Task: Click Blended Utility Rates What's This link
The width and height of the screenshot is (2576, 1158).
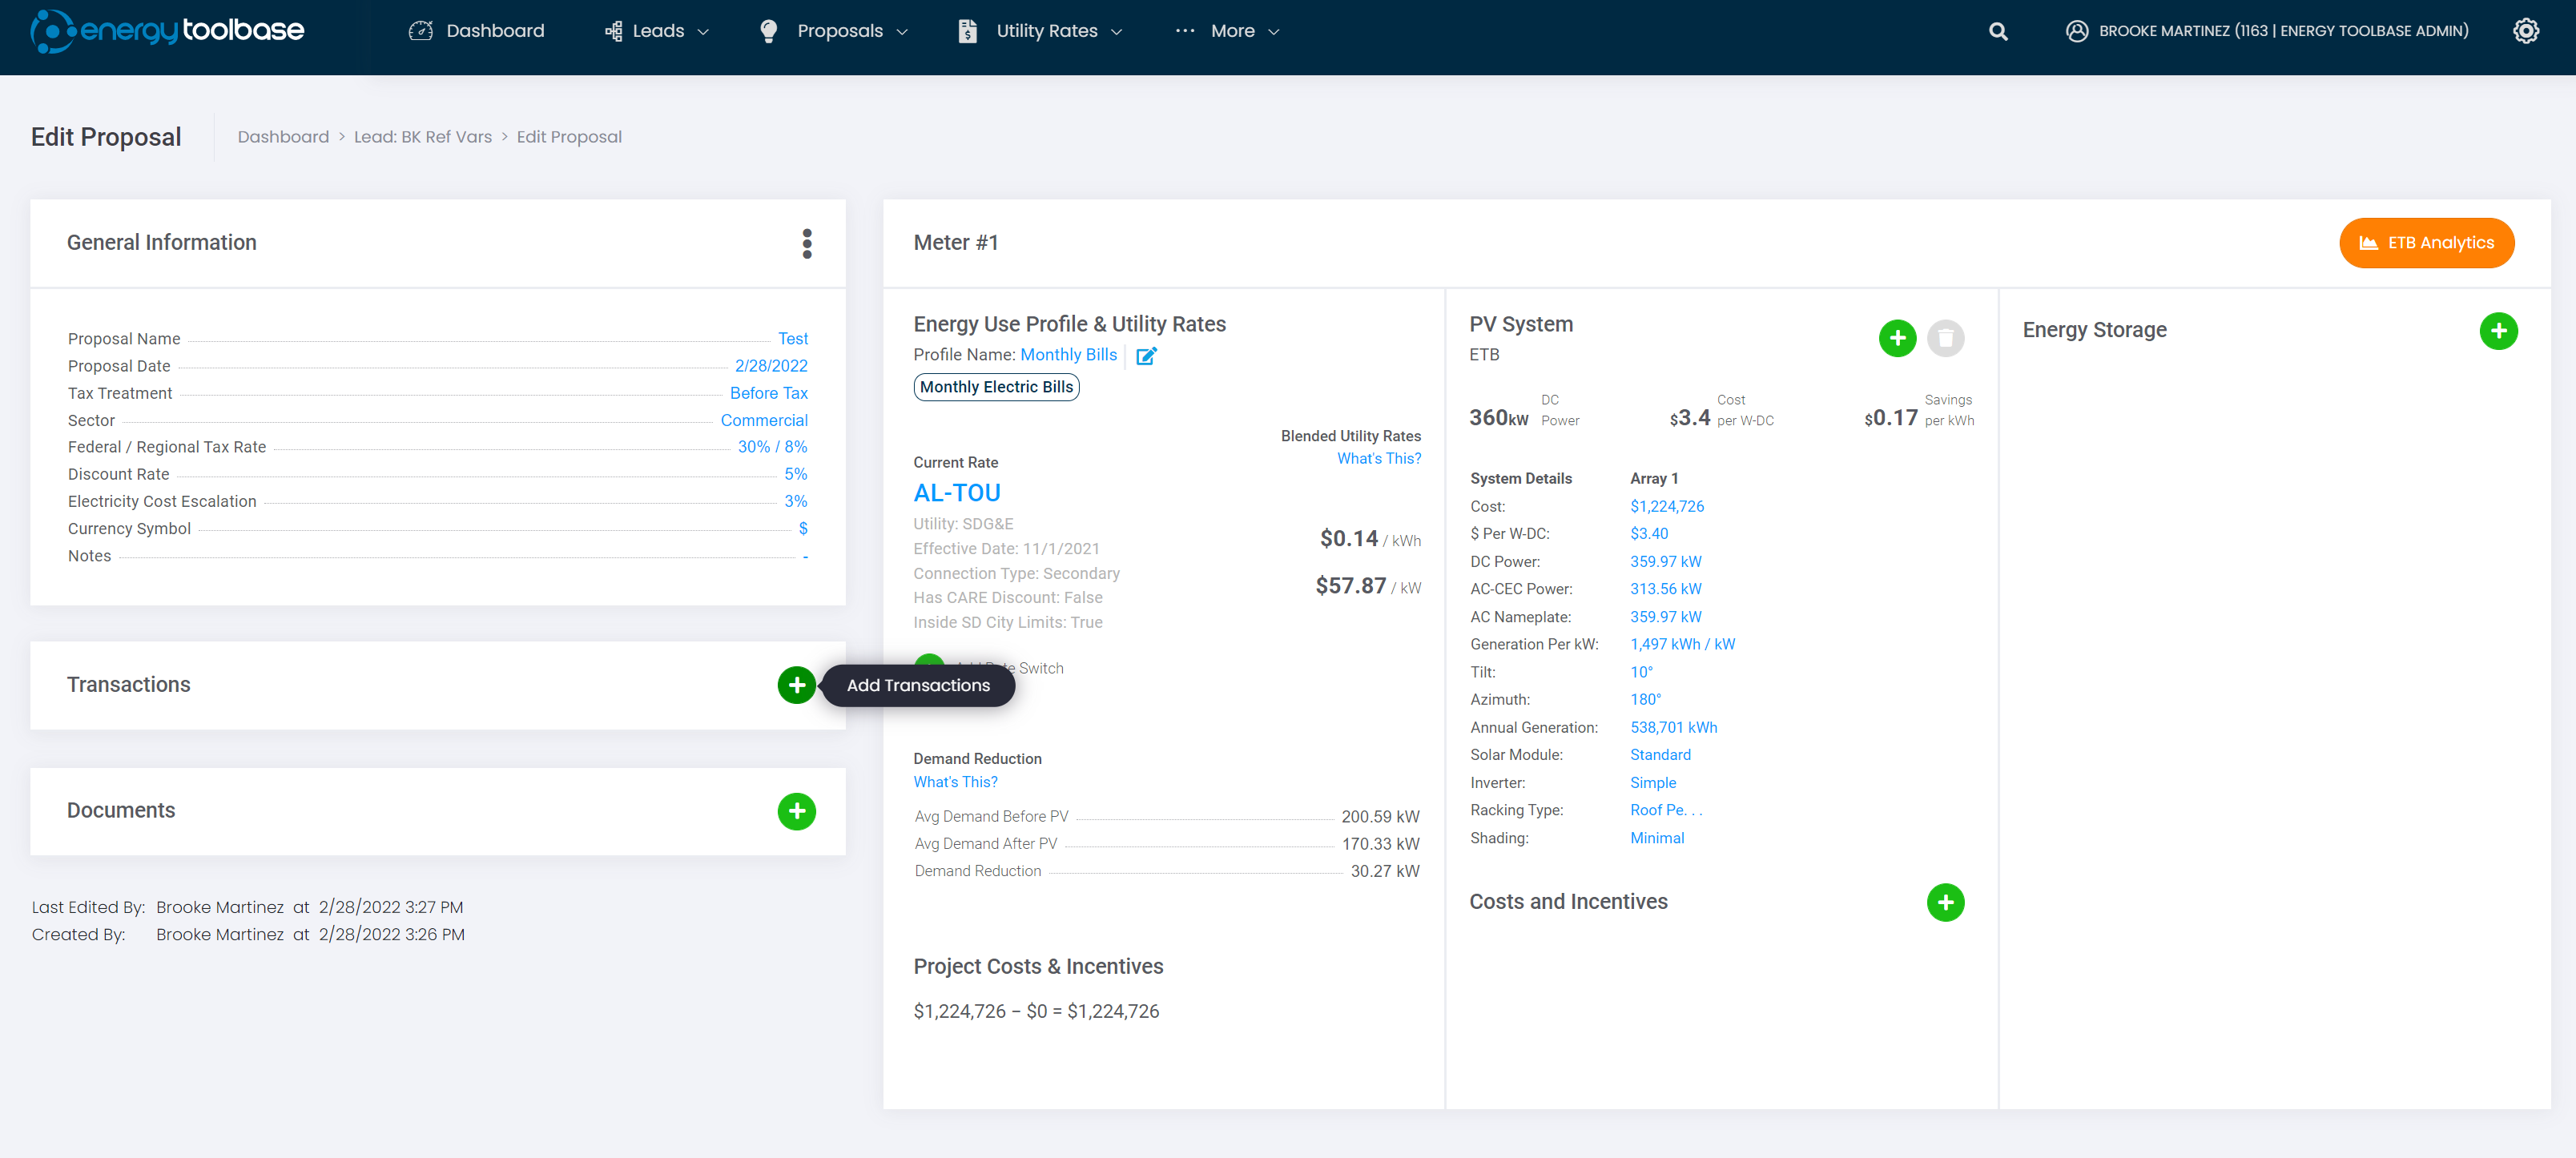Action: point(1379,459)
